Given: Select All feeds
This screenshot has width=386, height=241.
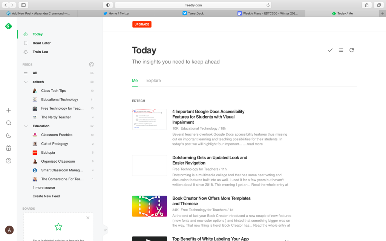Looking at the screenshot, I should coord(35,73).
